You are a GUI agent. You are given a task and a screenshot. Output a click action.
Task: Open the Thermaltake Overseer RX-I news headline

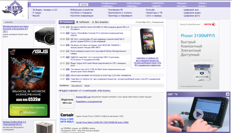pyautogui.click(x=97, y=34)
